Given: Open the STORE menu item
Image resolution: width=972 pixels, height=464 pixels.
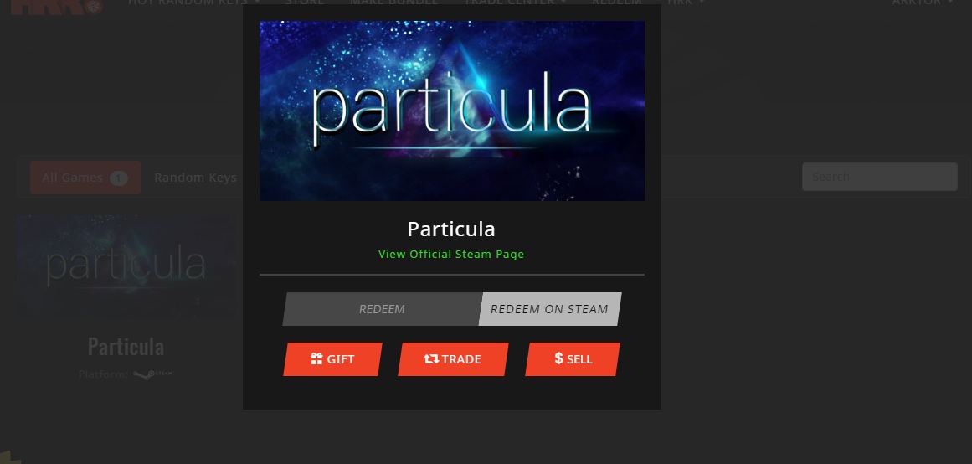Looking at the screenshot, I should (305, 3).
